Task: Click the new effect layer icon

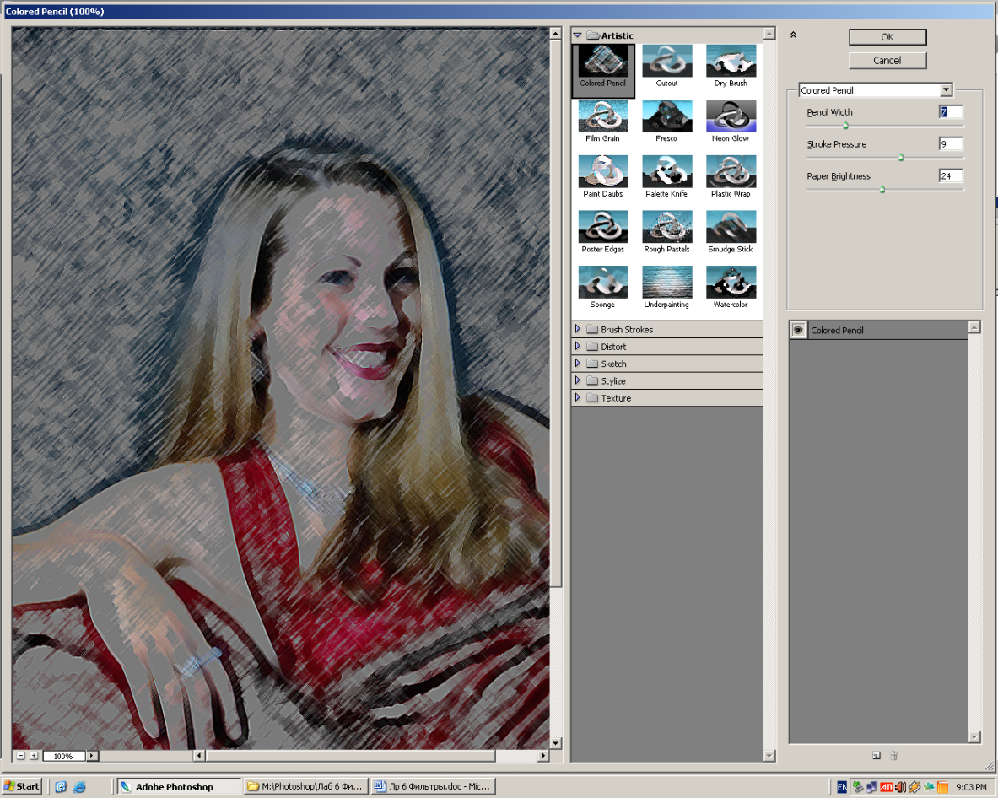Action: (x=877, y=755)
